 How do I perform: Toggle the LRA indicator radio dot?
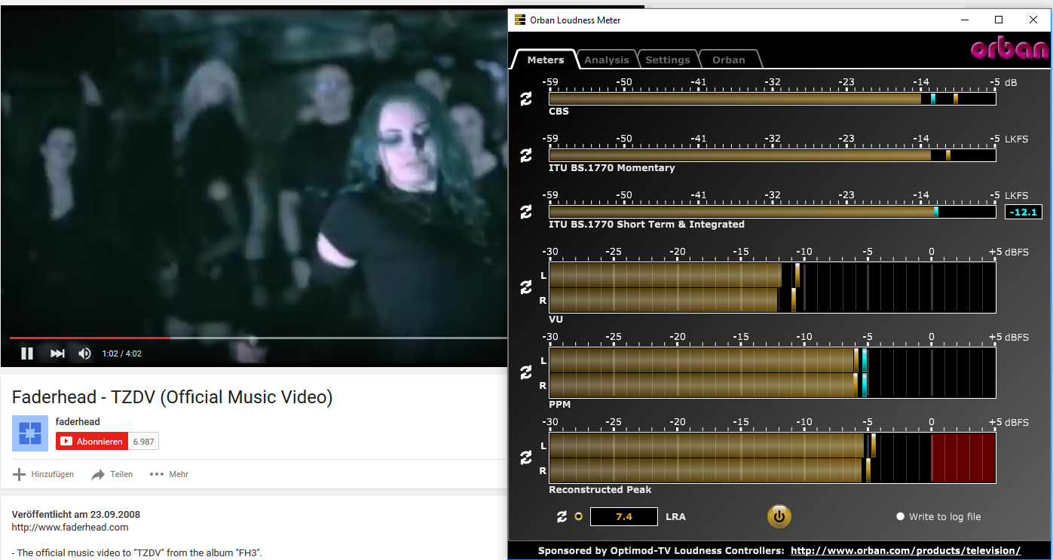(x=579, y=516)
